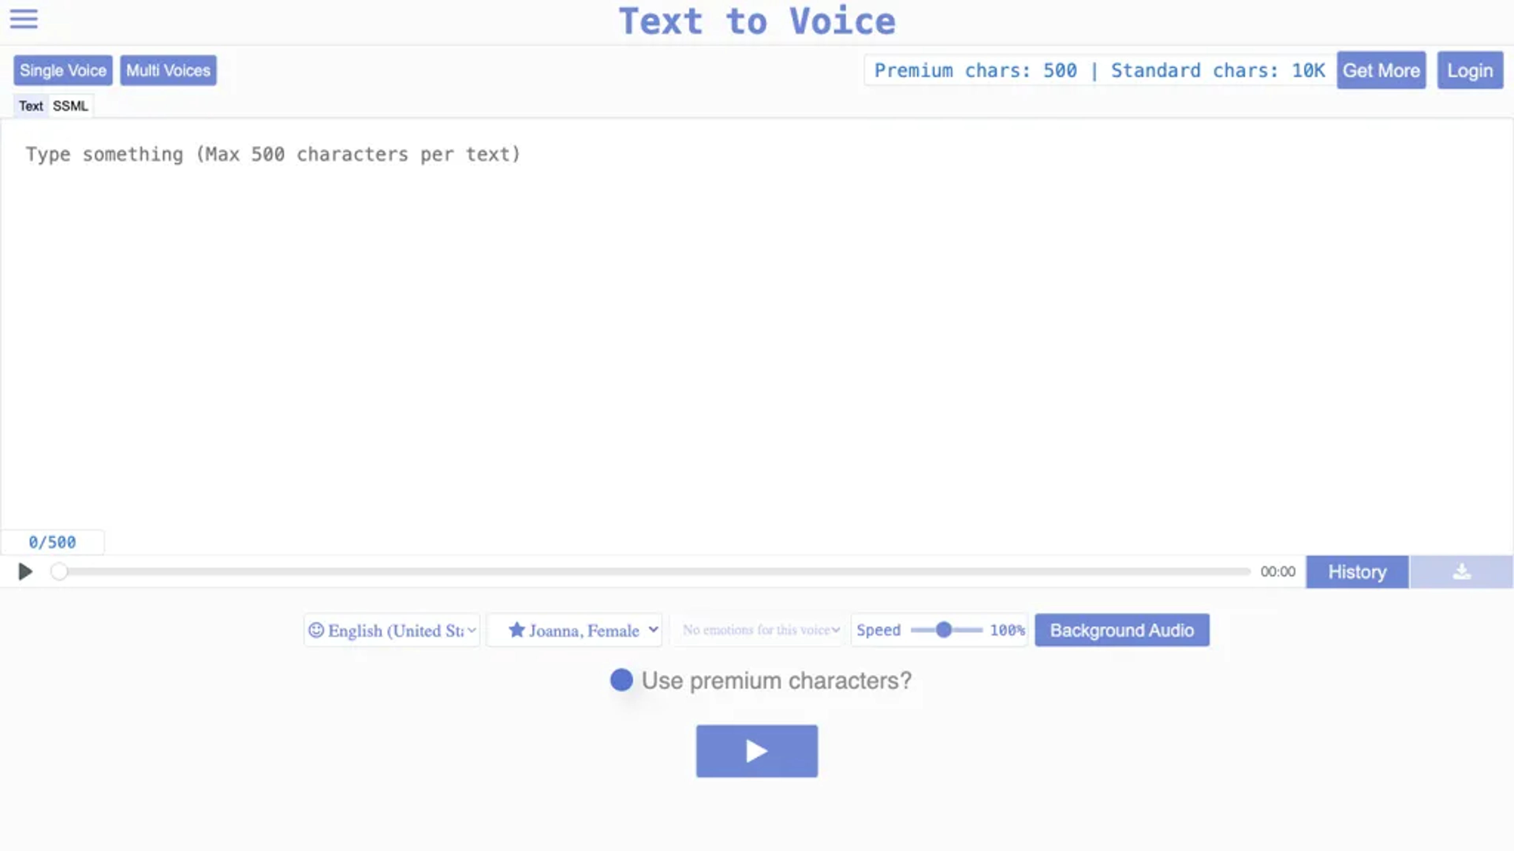The height and width of the screenshot is (851, 1514).
Task: Click the smiley face language icon
Action: [316, 630]
